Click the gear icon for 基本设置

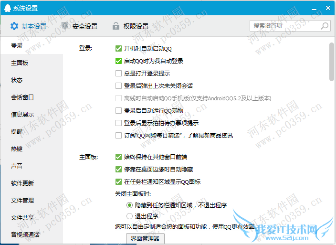click(14, 26)
